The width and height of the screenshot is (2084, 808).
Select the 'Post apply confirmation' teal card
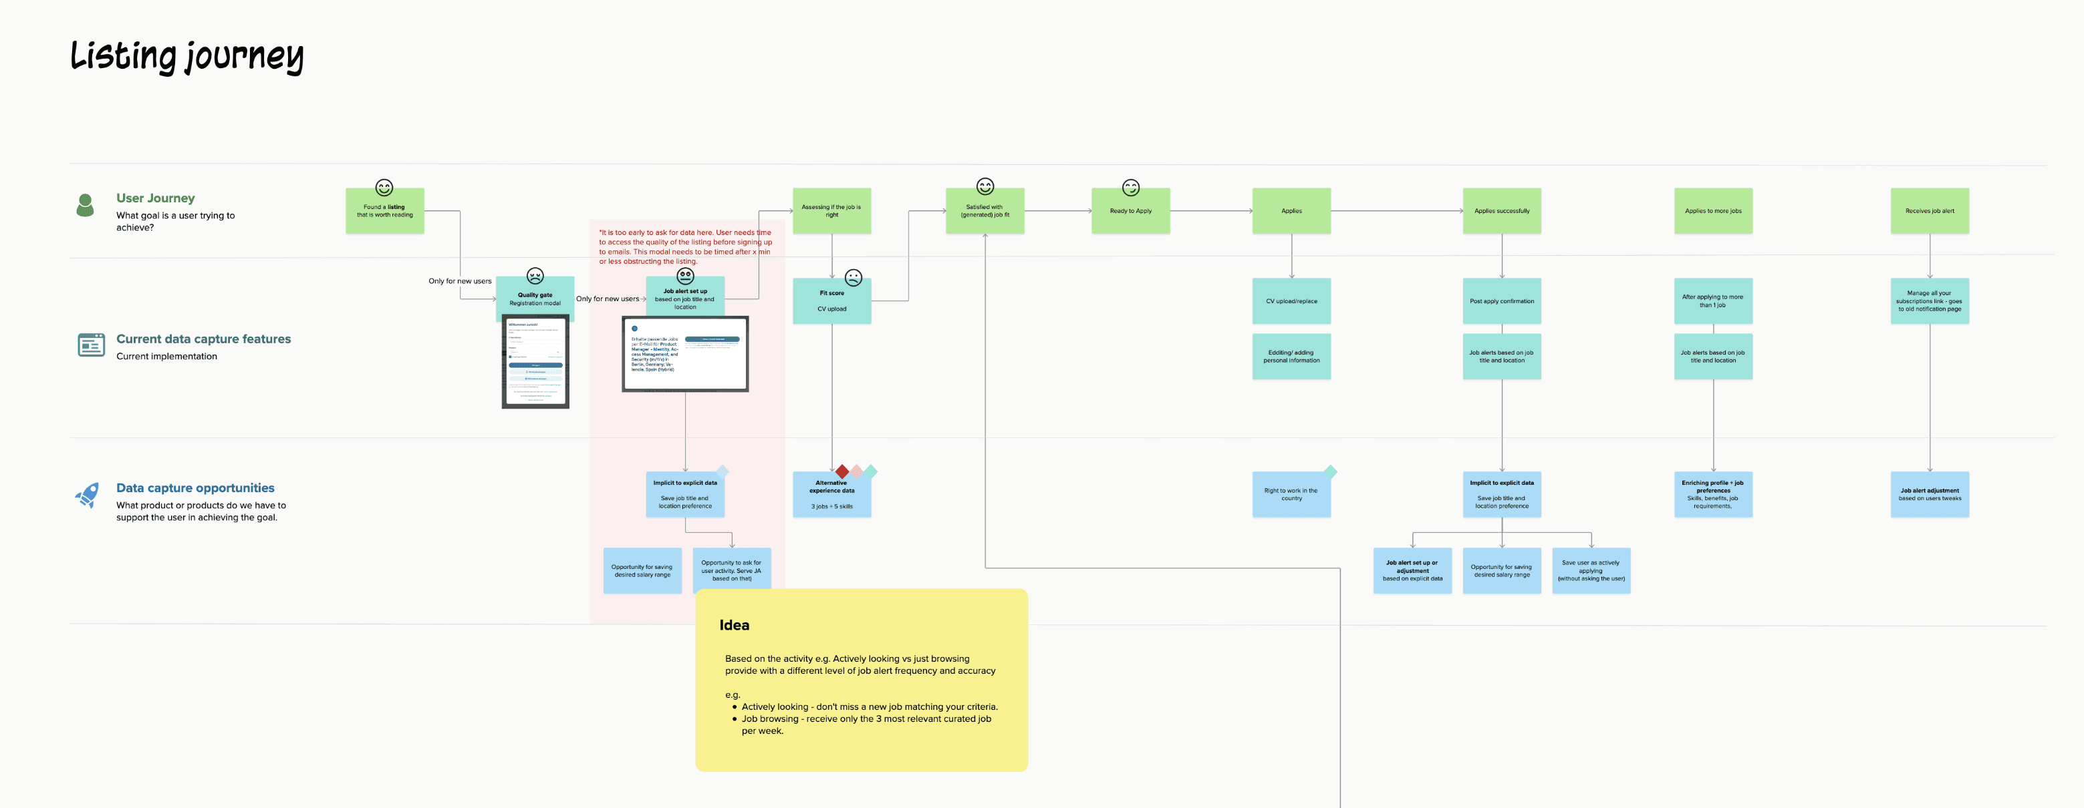point(1502,301)
